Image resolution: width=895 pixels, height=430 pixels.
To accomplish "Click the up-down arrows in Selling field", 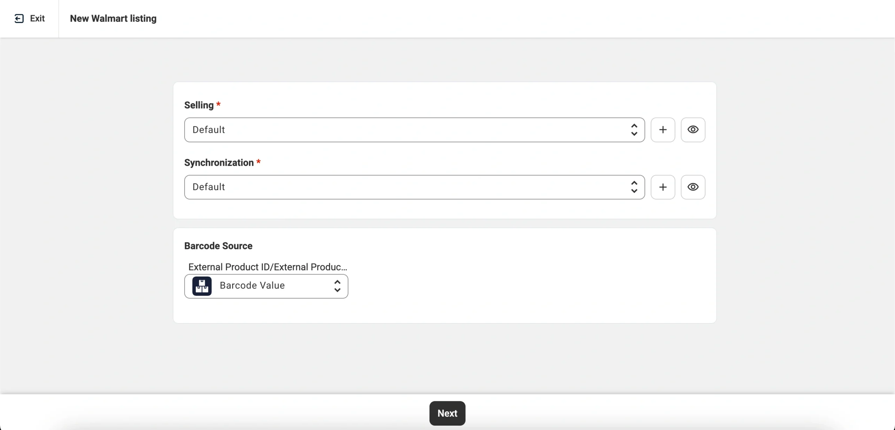I will pos(634,130).
